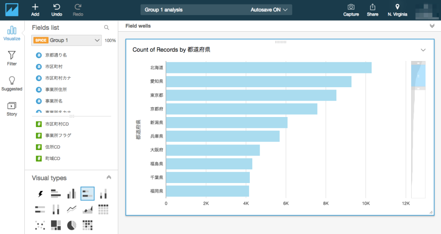Open the Suggested visuals panel
Image resolution: width=441 pixels, height=234 pixels.
pyautogui.click(x=12, y=84)
